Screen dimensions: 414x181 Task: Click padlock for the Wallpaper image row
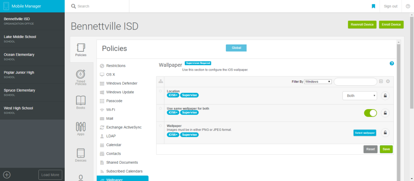pyautogui.click(x=385, y=133)
